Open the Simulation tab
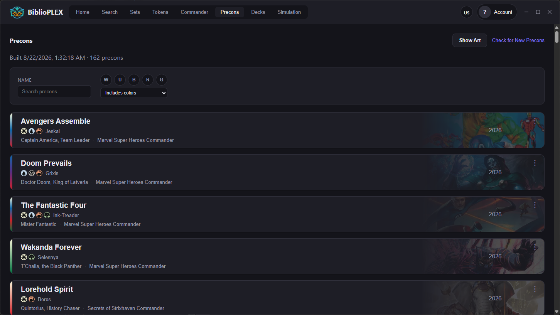560x315 pixels. click(289, 12)
